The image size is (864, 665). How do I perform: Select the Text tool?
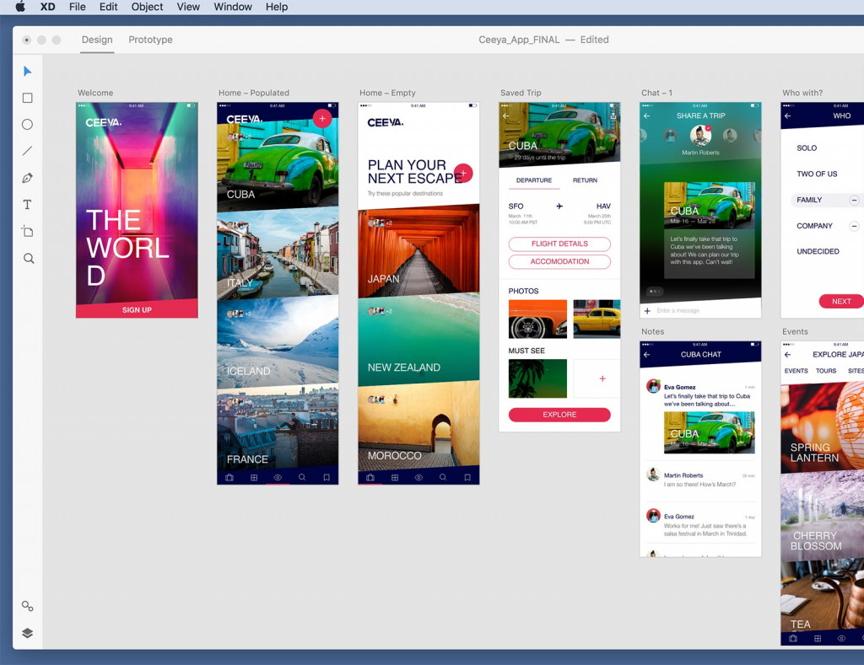click(x=27, y=205)
